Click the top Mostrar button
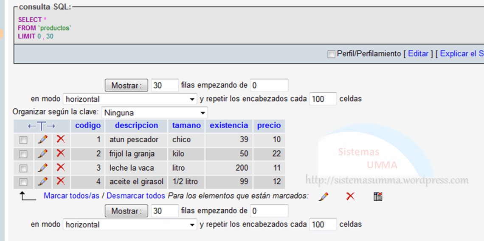 (126, 86)
